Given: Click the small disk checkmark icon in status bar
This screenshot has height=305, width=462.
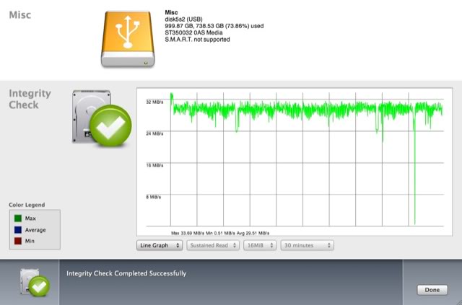Looking at the screenshot, I should (35, 283).
